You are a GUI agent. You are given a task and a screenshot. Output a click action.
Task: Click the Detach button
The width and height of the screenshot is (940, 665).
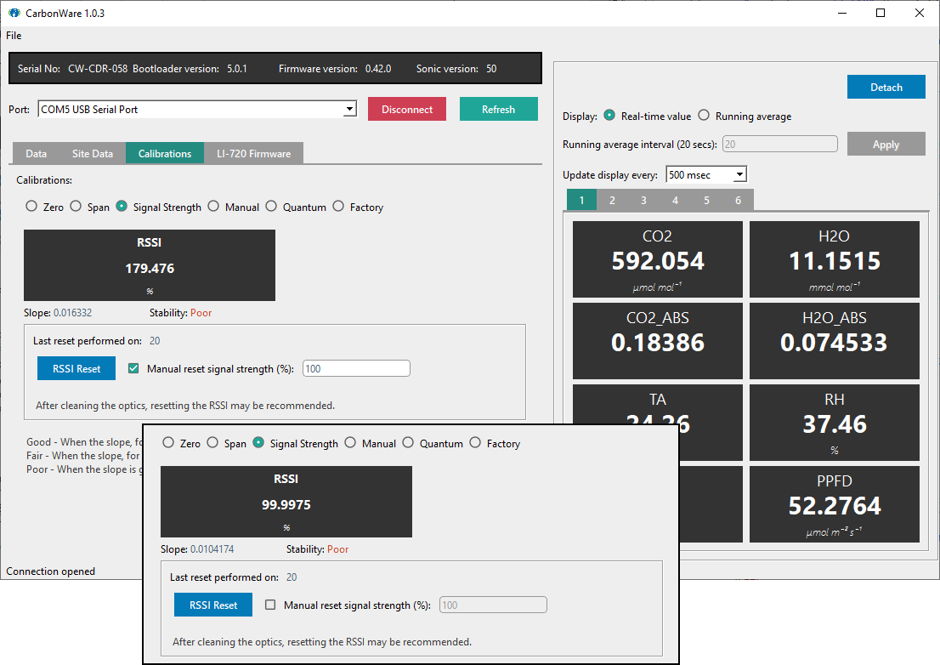[886, 87]
